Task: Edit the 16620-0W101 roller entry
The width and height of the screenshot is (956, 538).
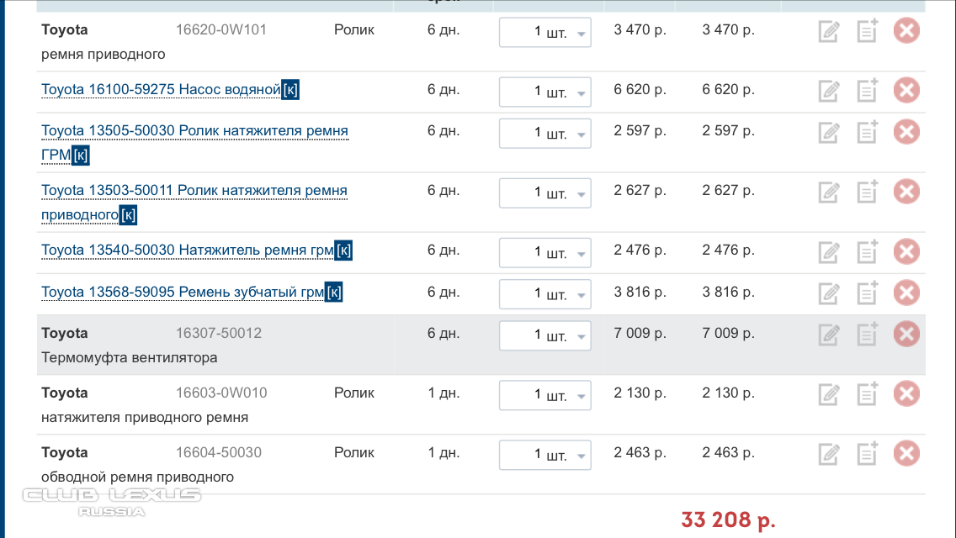Action: tap(829, 31)
